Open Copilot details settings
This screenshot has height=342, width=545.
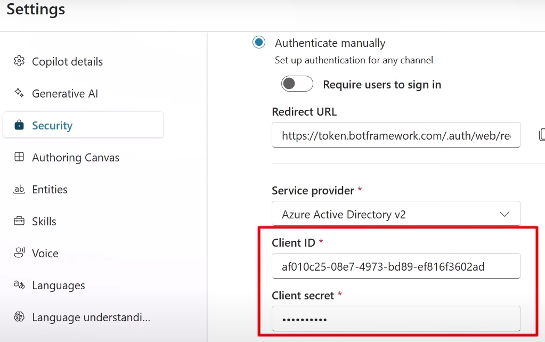[83, 61]
